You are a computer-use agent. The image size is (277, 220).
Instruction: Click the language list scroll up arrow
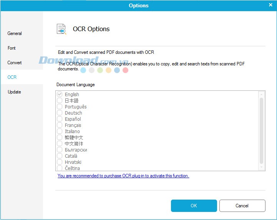262,94
